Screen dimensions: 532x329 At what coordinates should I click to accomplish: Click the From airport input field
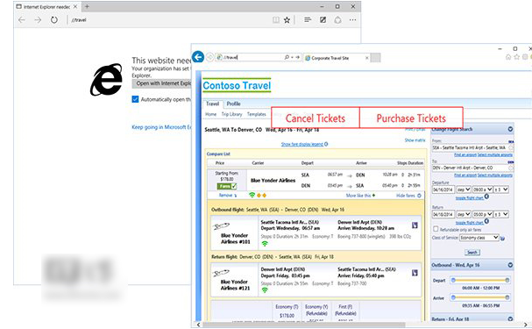[x=472, y=147]
